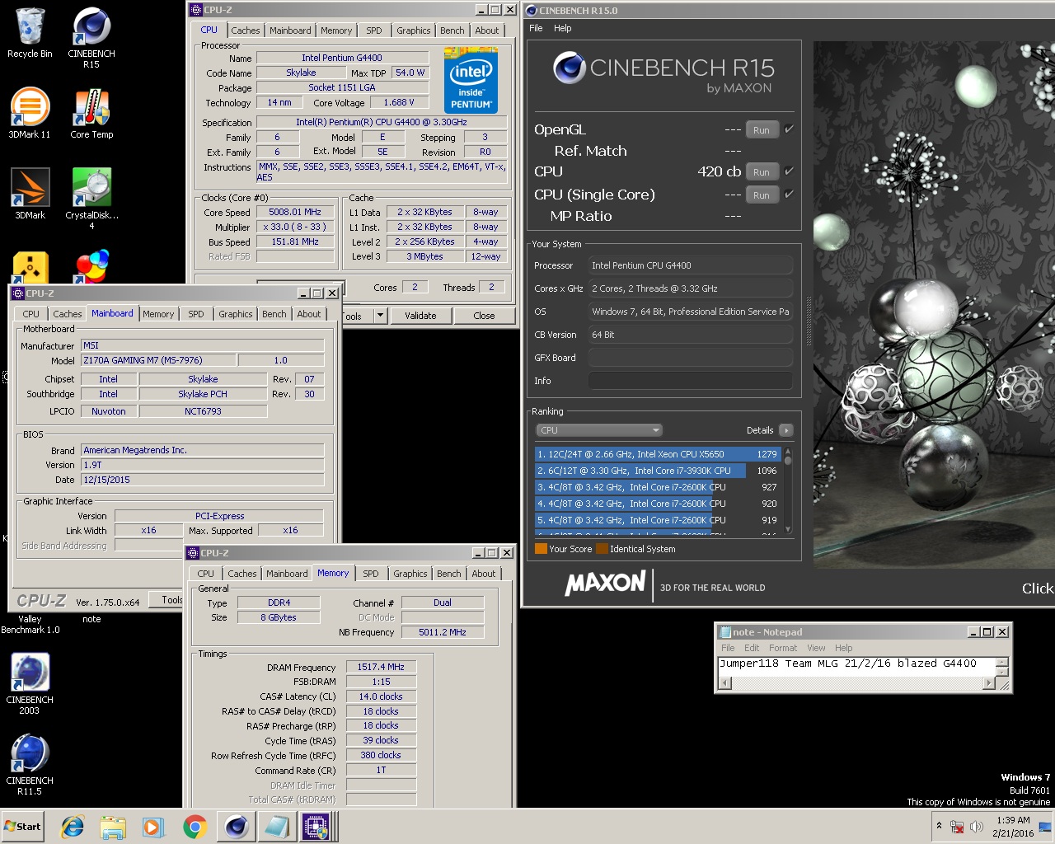Switch to CPU-Z taskbar button
This screenshot has height=844, width=1055.
(316, 827)
